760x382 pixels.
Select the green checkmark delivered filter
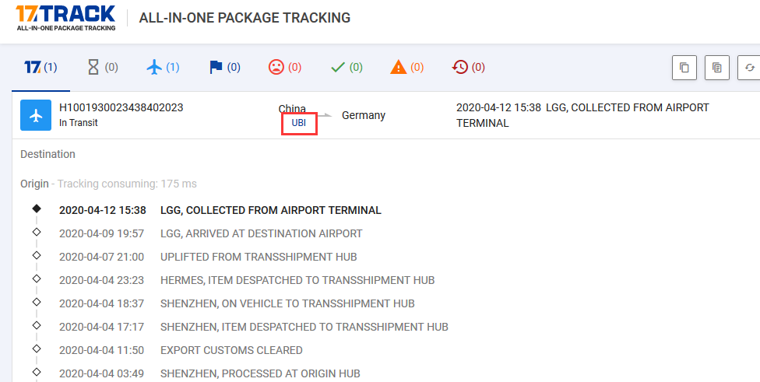pyautogui.click(x=347, y=68)
